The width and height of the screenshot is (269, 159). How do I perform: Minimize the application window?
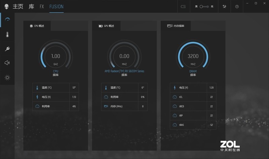(247, 3)
